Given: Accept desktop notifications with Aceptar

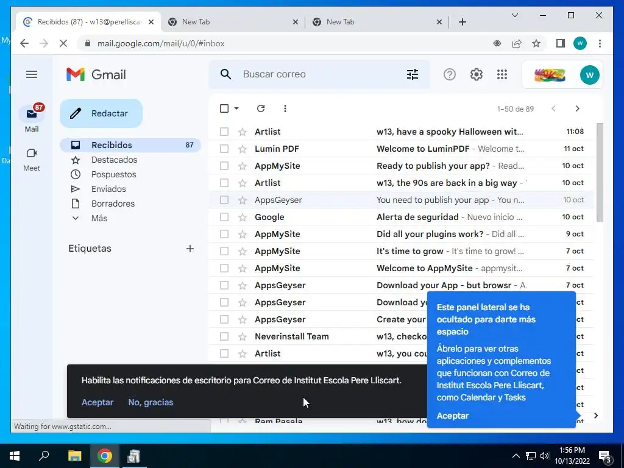Looking at the screenshot, I should click(97, 402).
